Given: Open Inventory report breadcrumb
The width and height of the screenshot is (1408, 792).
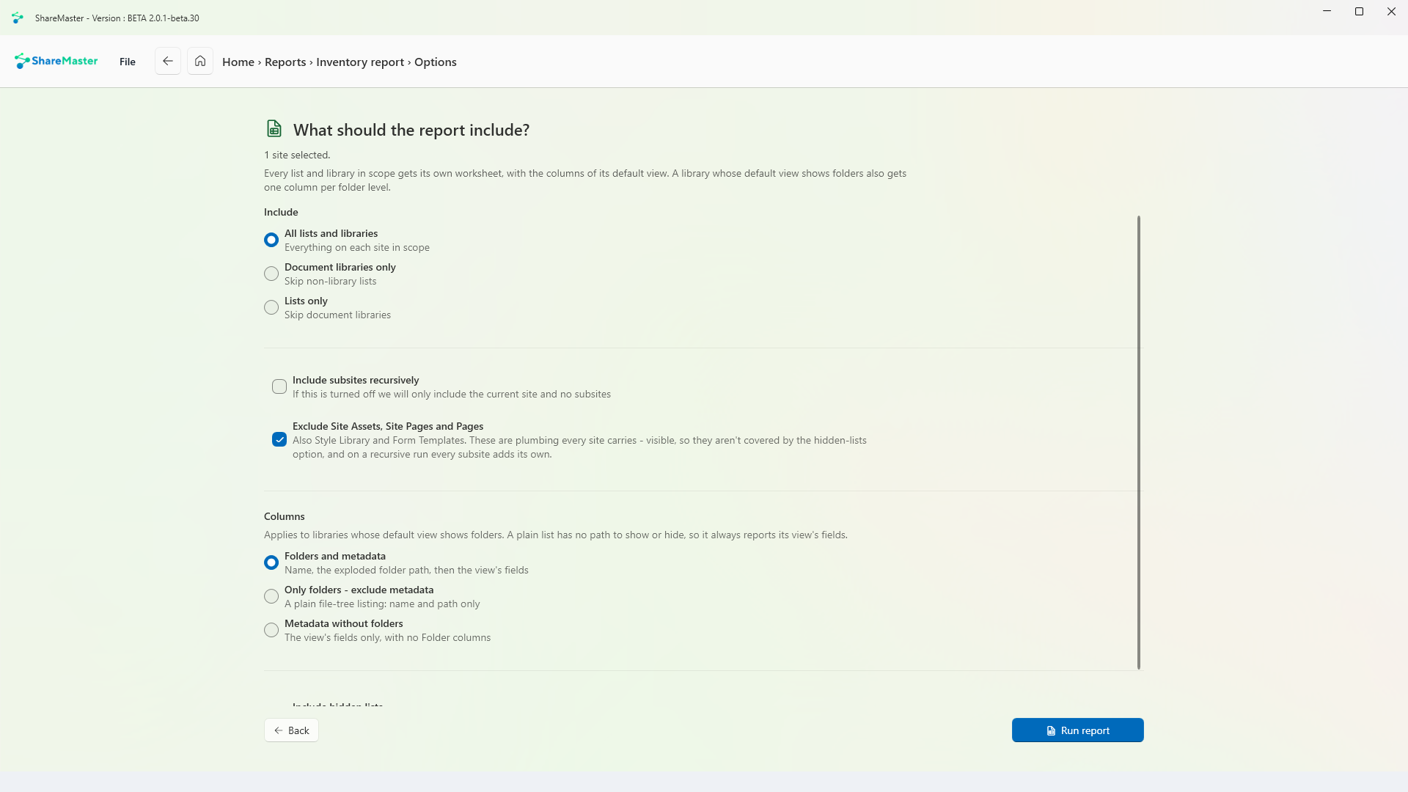Looking at the screenshot, I should tap(360, 62).
